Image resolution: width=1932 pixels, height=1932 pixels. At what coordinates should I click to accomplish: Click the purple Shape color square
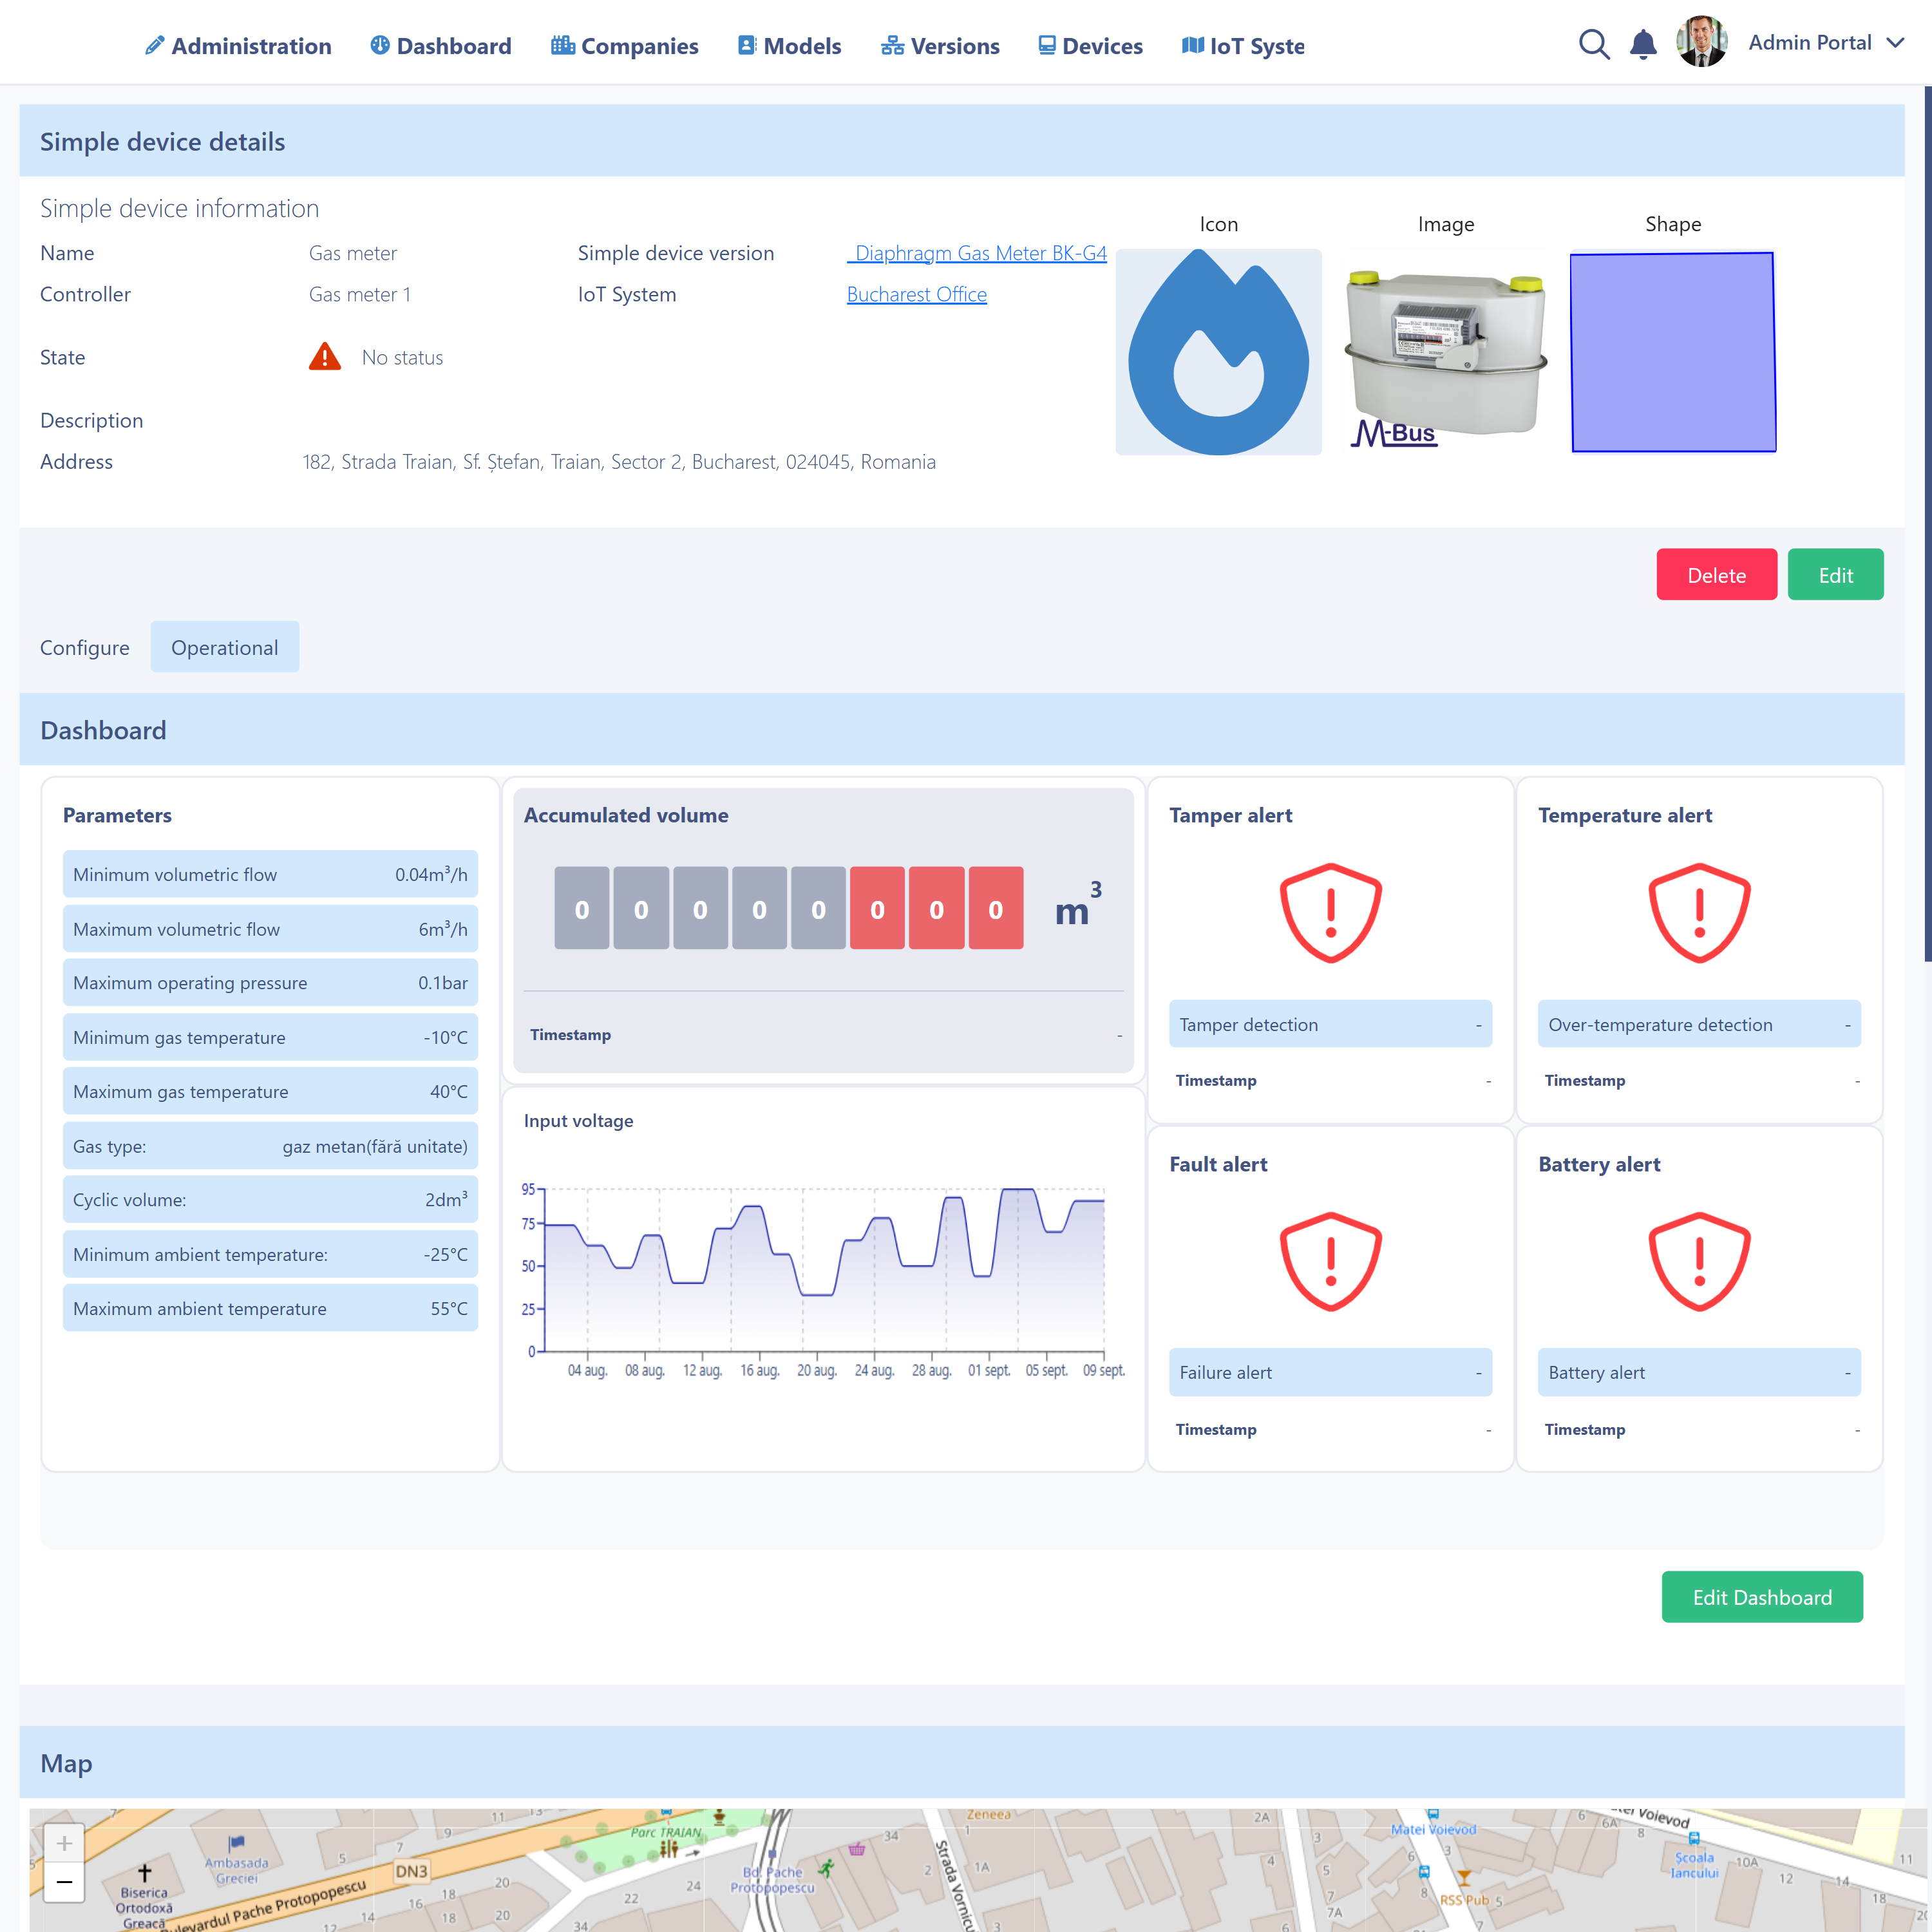coord(1672,352)
